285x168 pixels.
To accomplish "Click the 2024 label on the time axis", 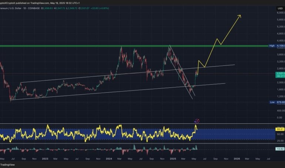I will 109,159.
